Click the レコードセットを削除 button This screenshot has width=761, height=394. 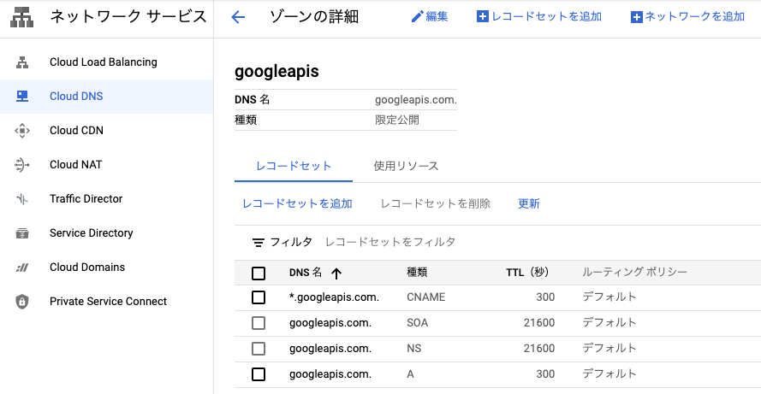click(436, 203)
